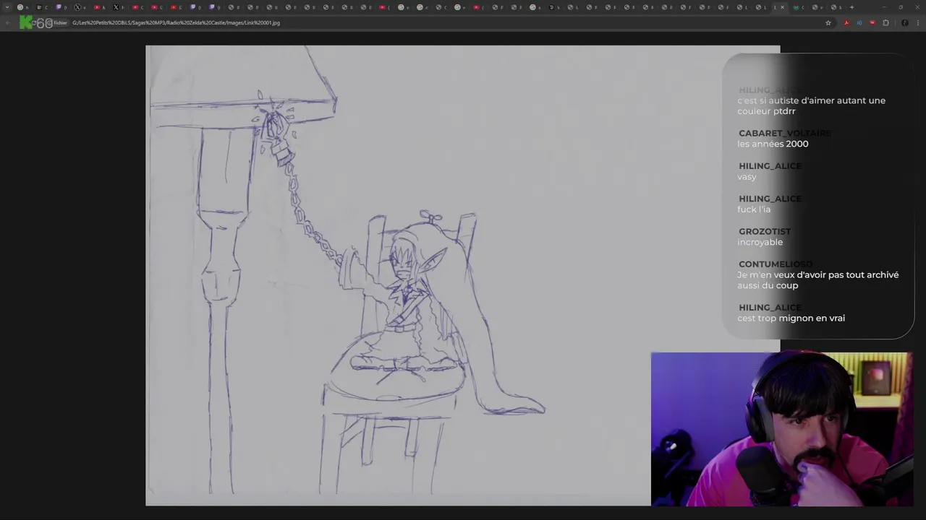926x520 pixels.
Task: Click chat message 'vasy'
Action: click(747, 176)
